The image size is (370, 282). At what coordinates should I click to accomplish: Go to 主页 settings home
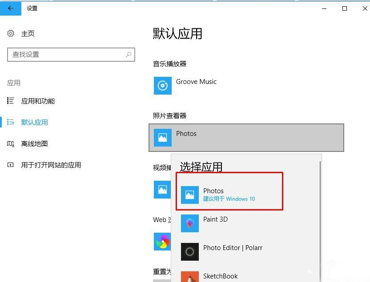(28, 33)
